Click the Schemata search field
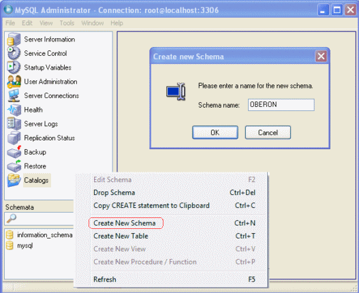Viewport: 359px width, 293px height. (x=39, y=219)
